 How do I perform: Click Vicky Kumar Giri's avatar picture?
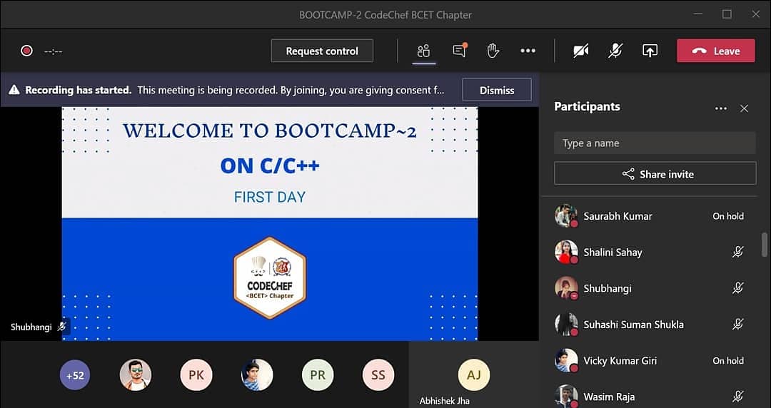(x=566, y=360)
